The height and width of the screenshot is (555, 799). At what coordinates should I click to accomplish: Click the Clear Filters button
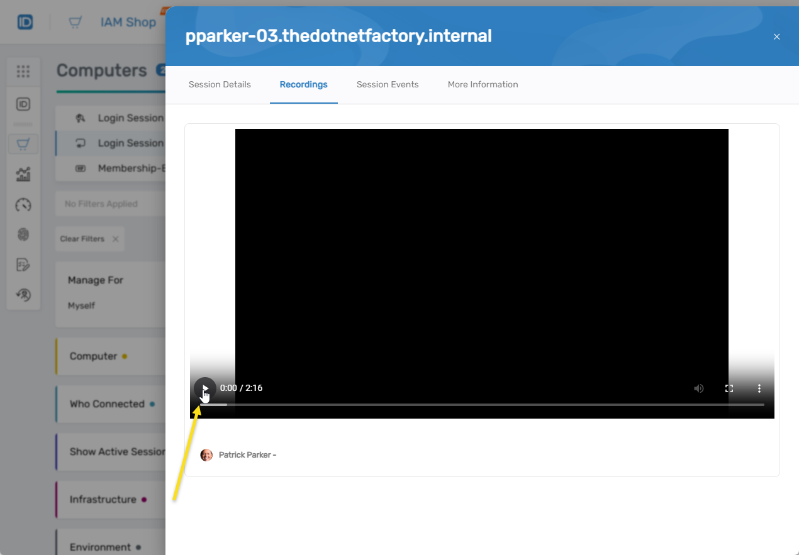89,239
